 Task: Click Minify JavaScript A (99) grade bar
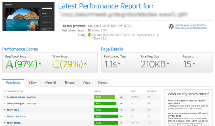[106, 116]
